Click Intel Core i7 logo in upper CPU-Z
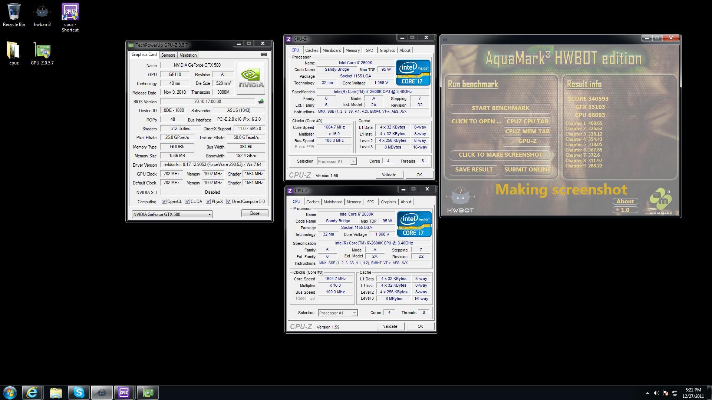 coord(413,73)
